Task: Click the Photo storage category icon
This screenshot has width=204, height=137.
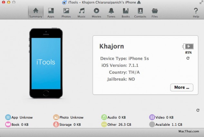Action: tap(56, 117)
